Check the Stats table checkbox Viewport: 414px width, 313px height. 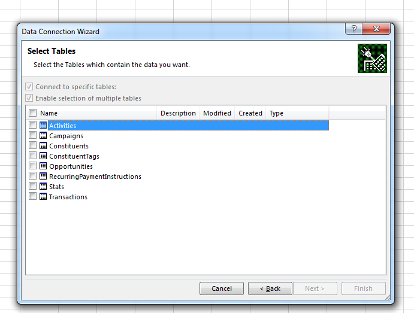pos(33,186)
